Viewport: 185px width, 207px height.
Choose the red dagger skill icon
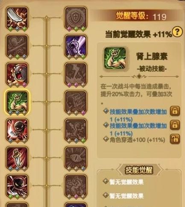coord(17,158)
